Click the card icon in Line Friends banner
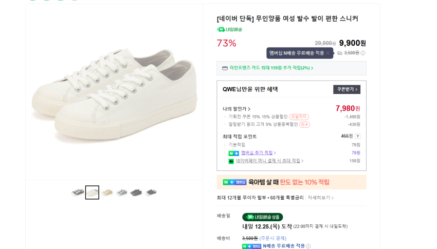This screenshot has width=437, height=249. tap(225, 68)
